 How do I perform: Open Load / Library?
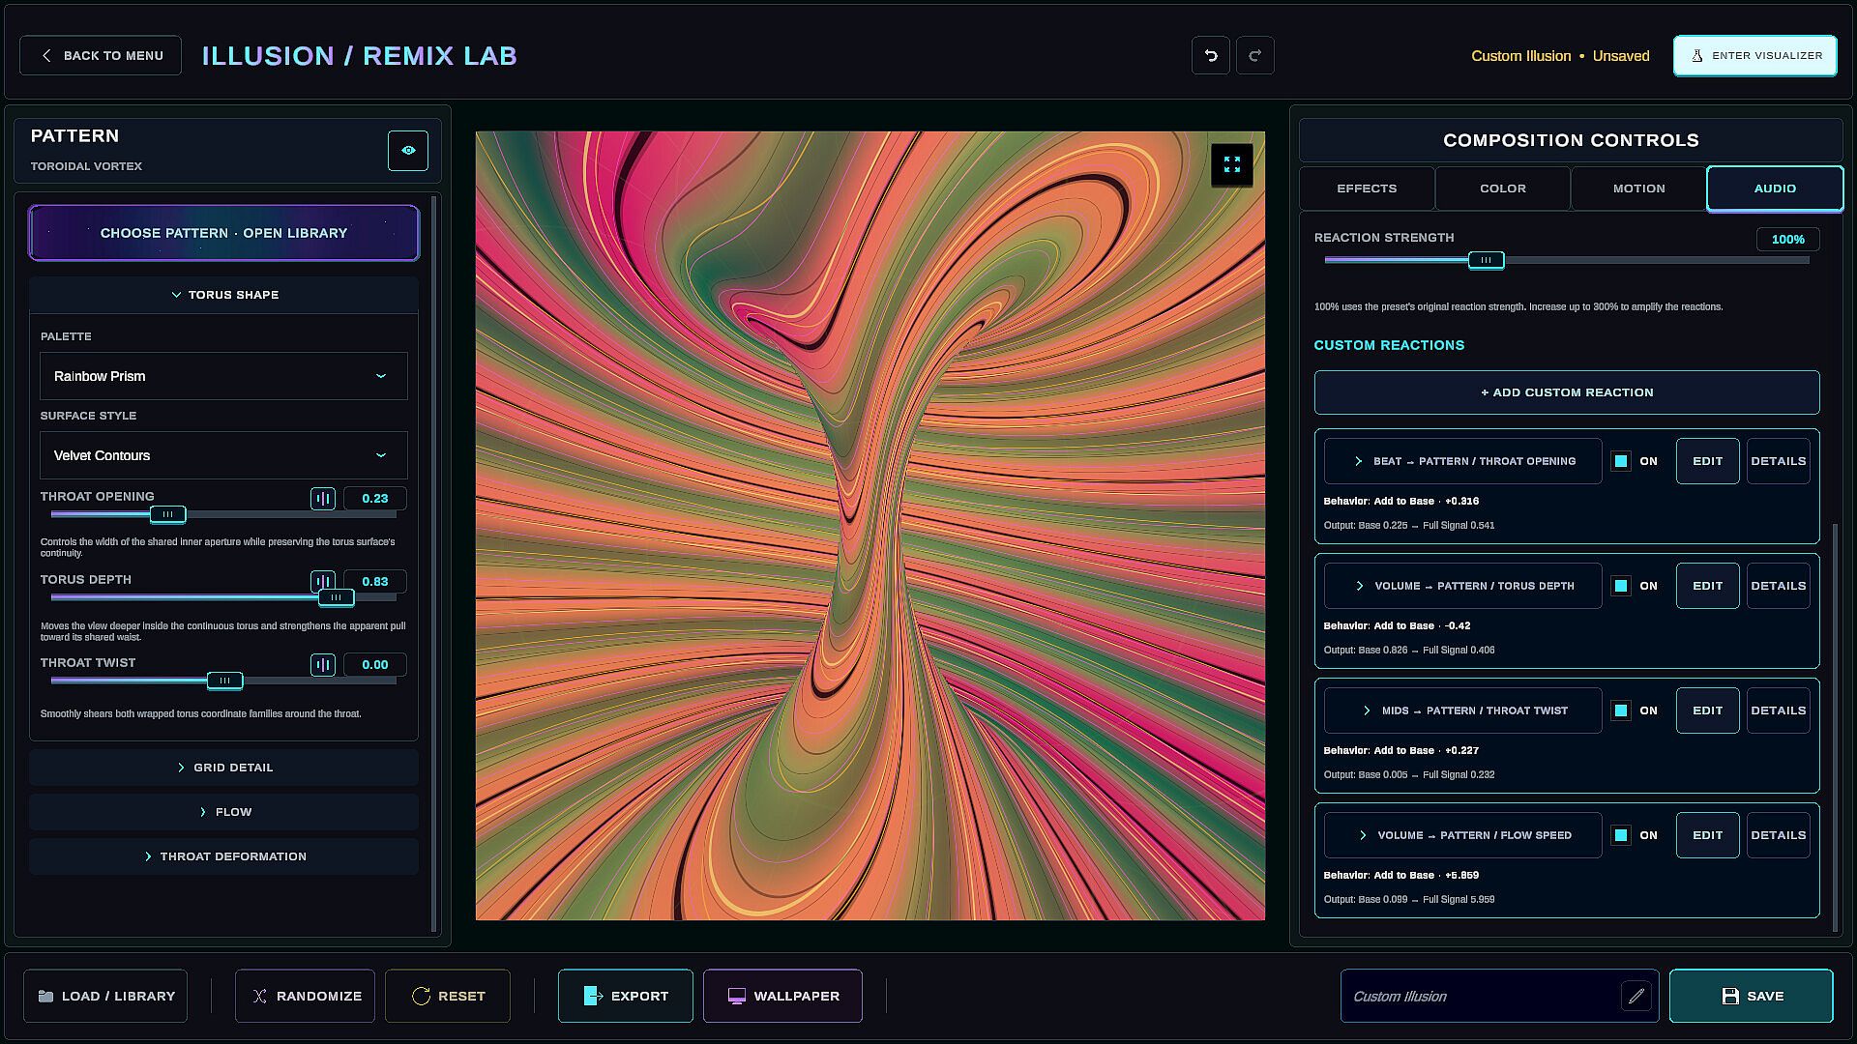click(105, 996)
